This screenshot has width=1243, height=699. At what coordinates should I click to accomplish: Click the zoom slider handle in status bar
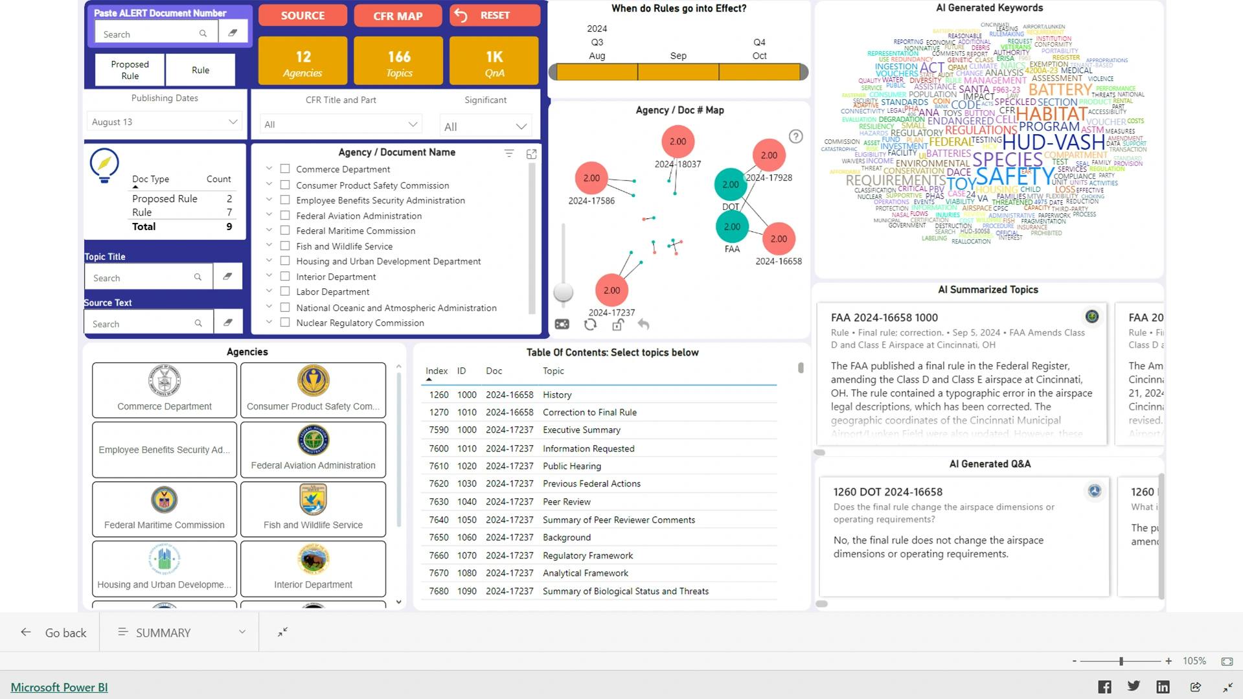click(1121, 661)
